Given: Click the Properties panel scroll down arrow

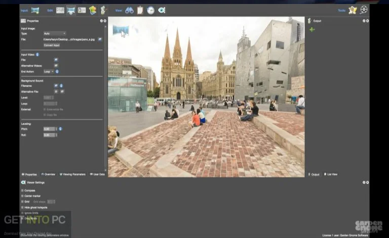Looking at the screenshot, I should 106,170.
